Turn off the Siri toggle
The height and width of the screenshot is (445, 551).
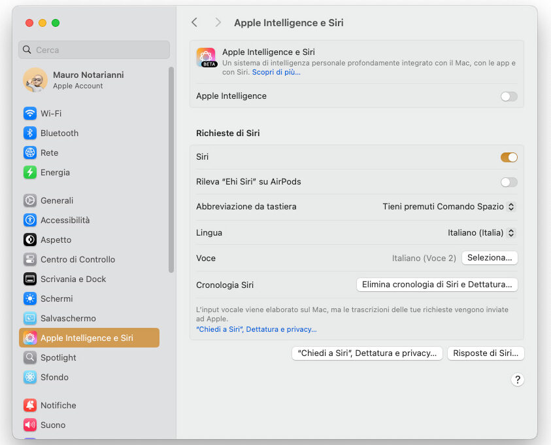tap(509, 157)
